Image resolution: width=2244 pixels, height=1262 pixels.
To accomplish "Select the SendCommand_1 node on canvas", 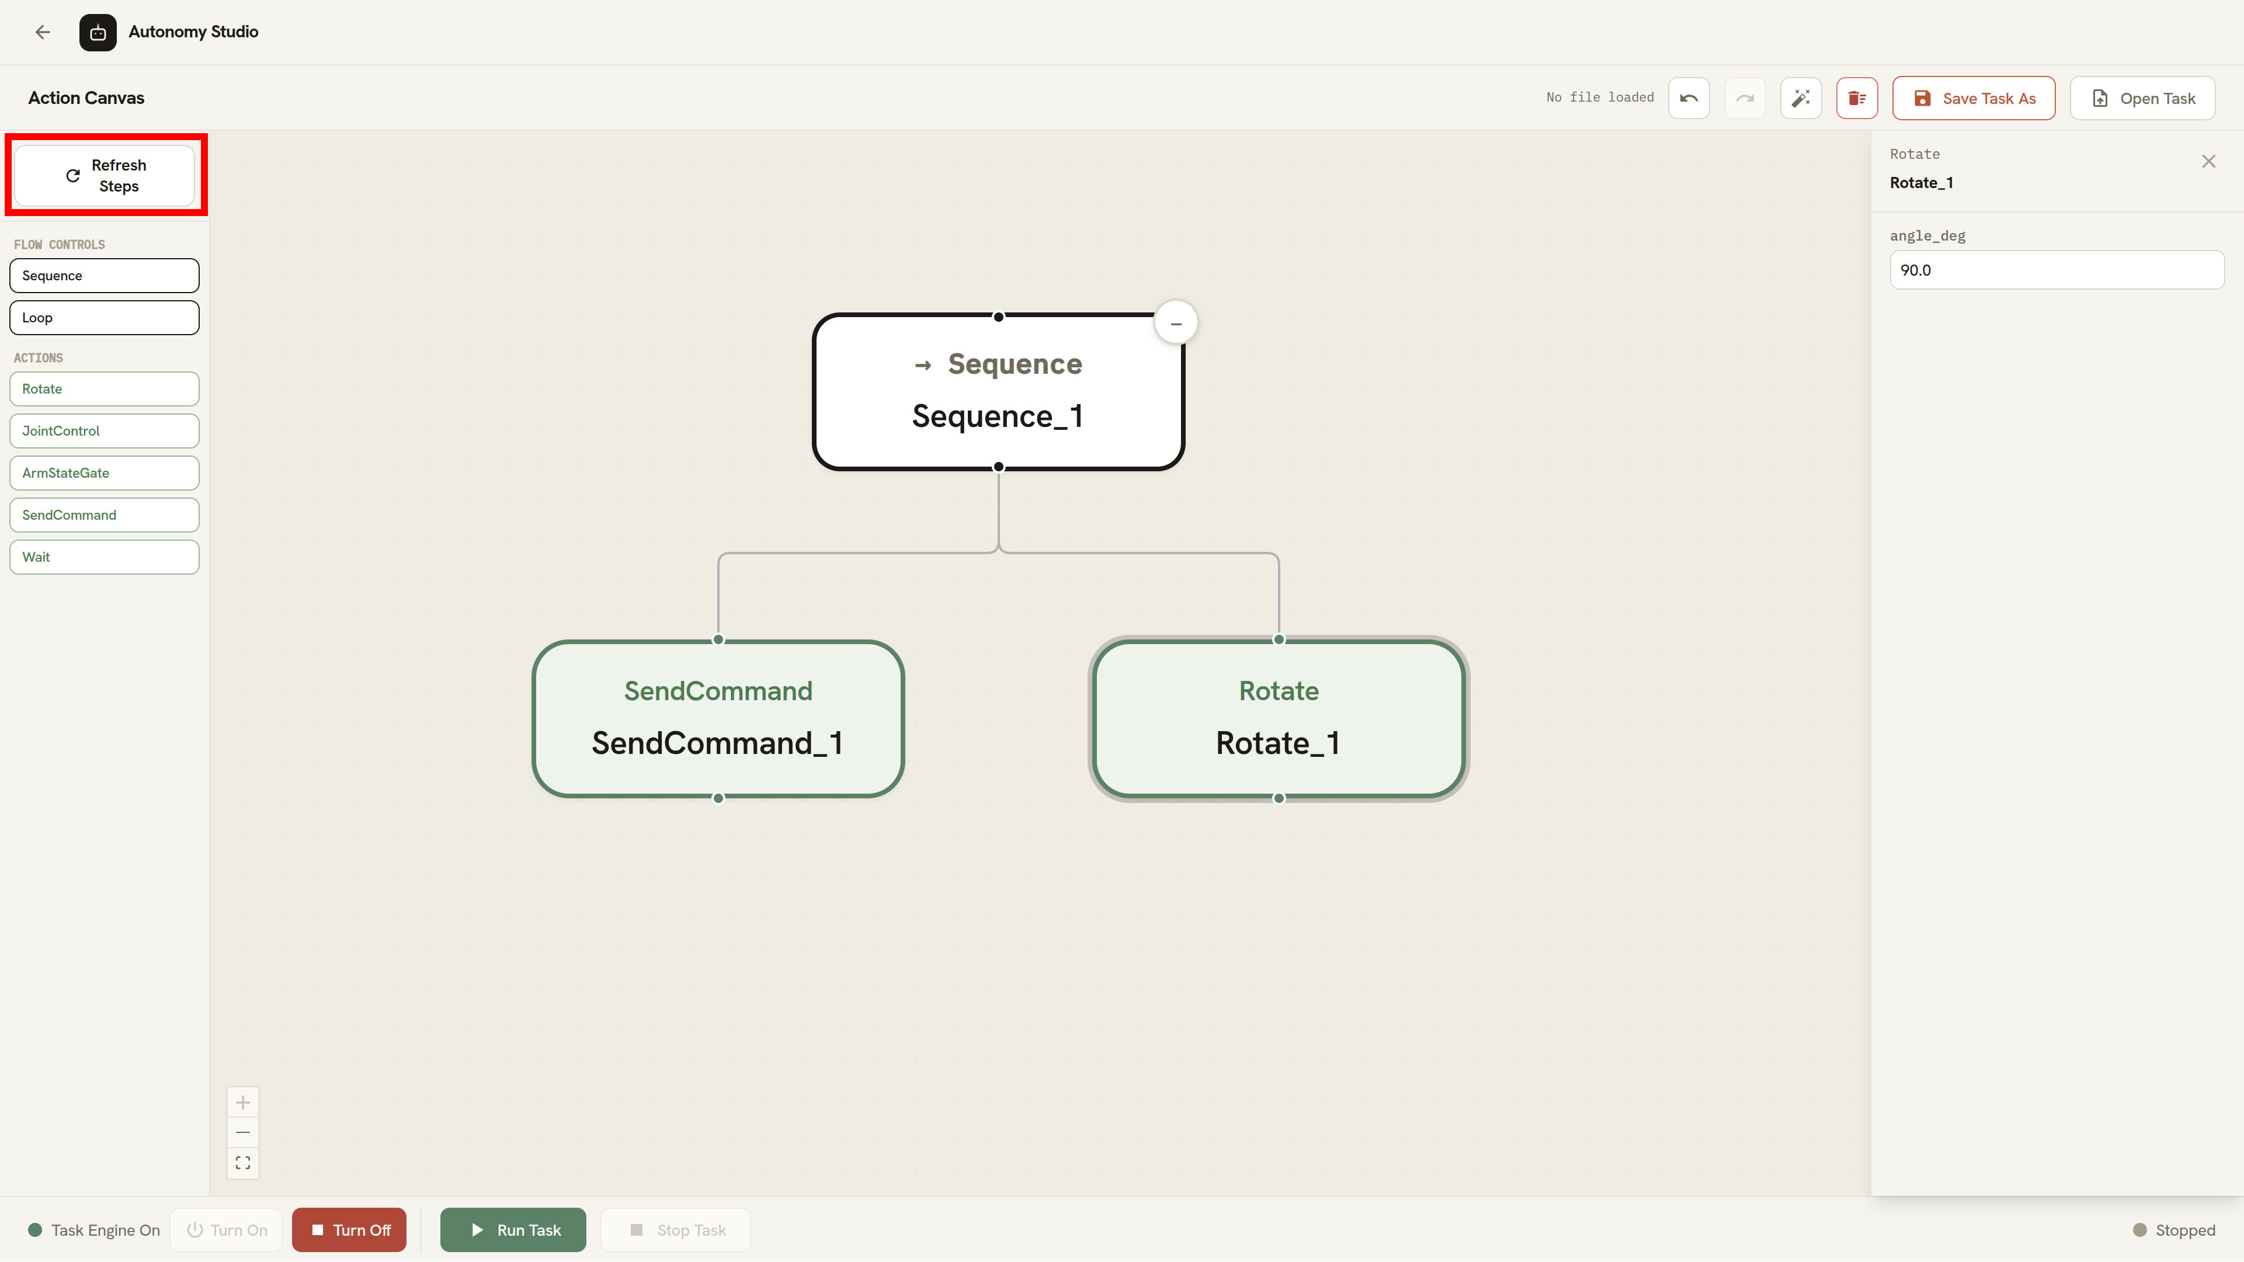I will (x=718, y=718).
